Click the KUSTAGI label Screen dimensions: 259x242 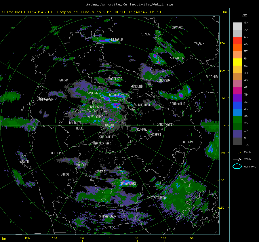(144, 105)
